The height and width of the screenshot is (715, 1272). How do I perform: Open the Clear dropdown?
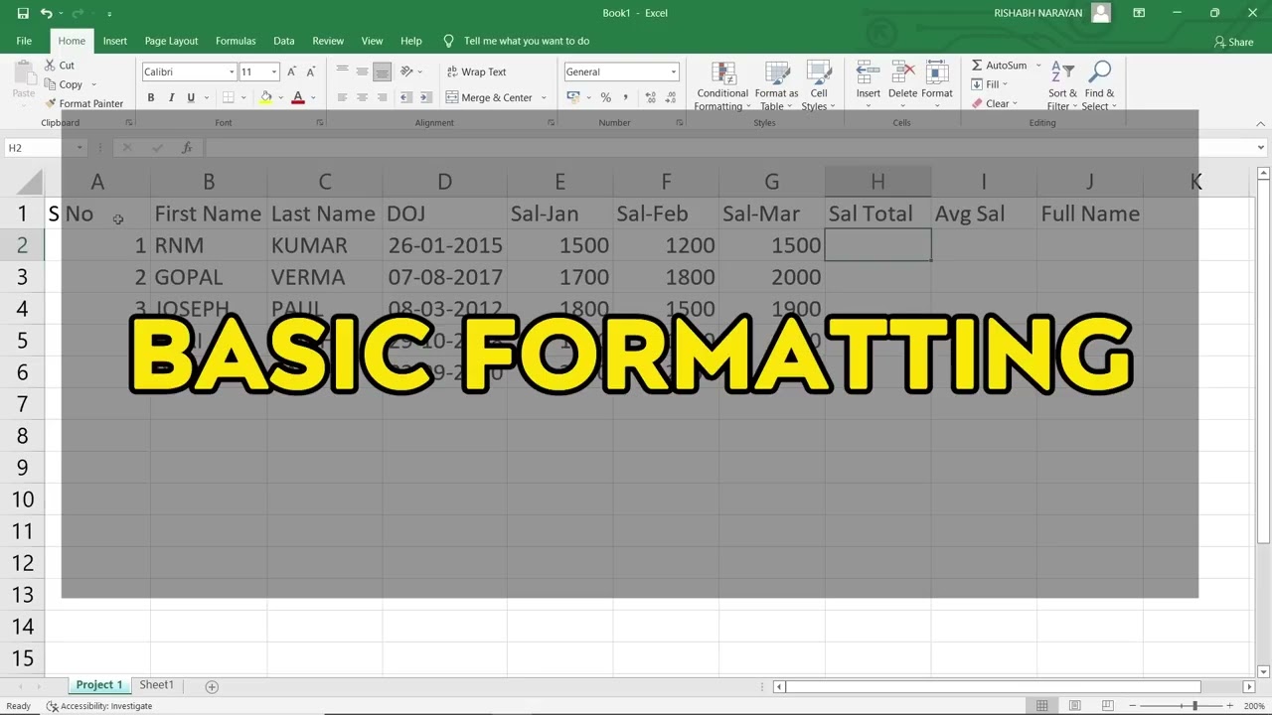993,103
